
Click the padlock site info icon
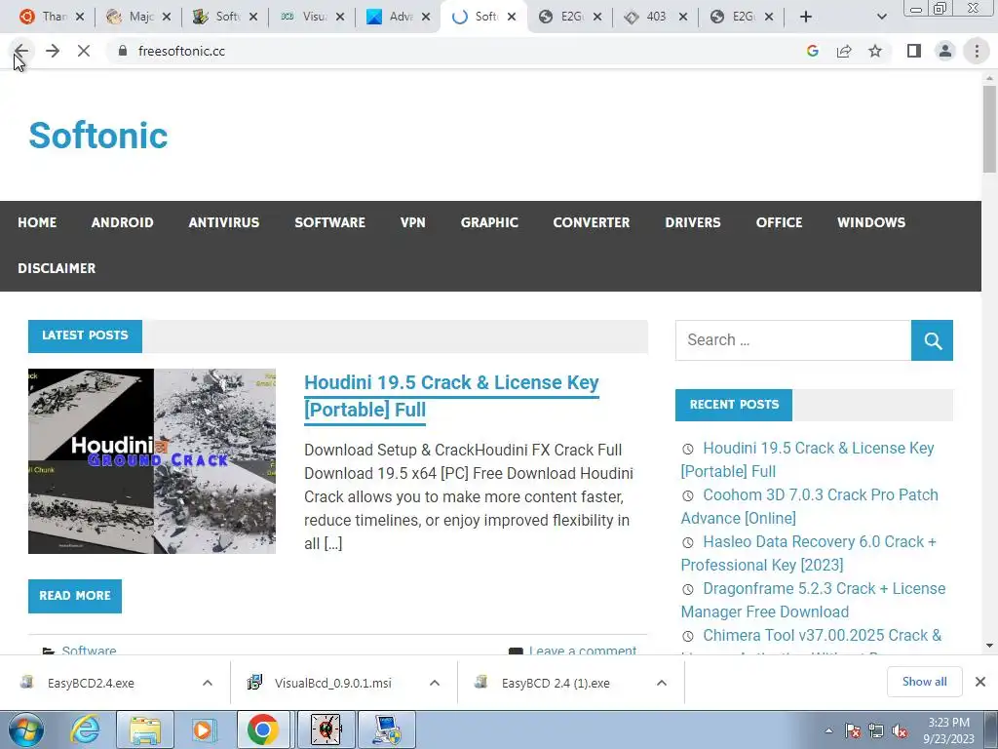123,51
